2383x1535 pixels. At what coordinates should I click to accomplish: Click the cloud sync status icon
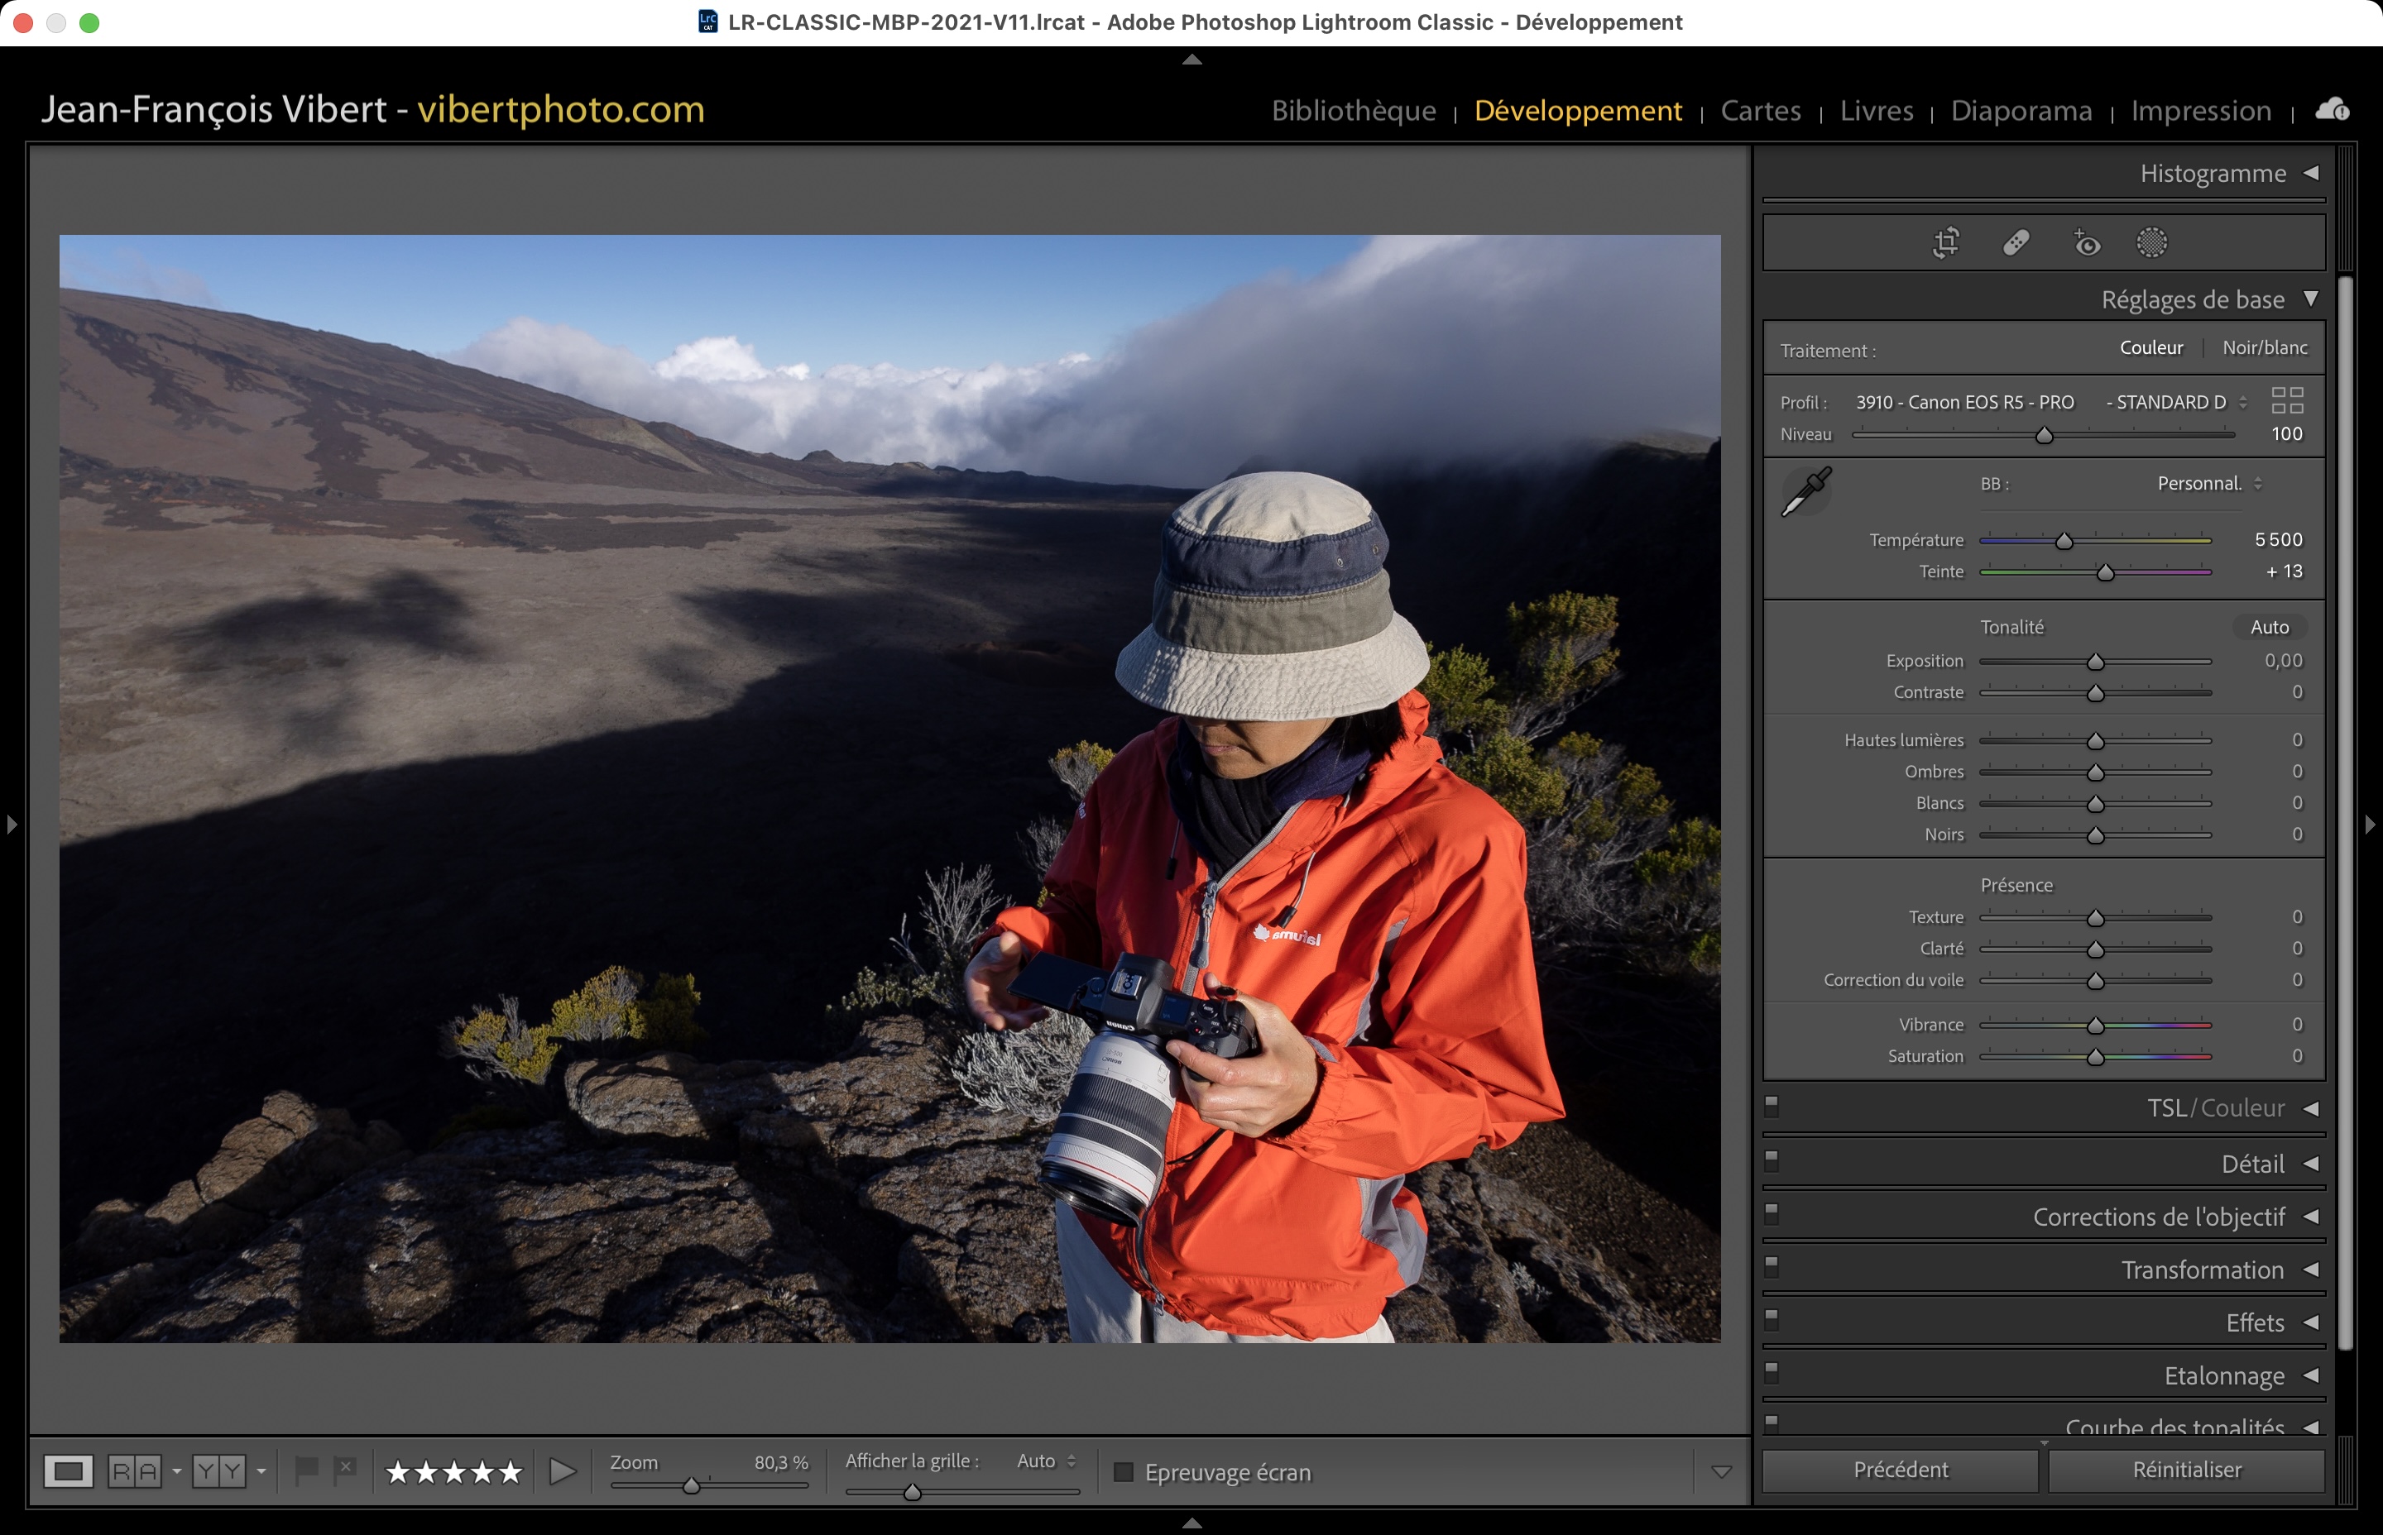[x=2331, y=110]
